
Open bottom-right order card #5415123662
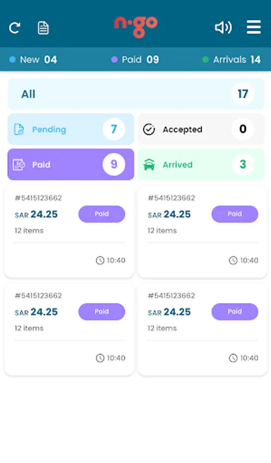[203, 330]
